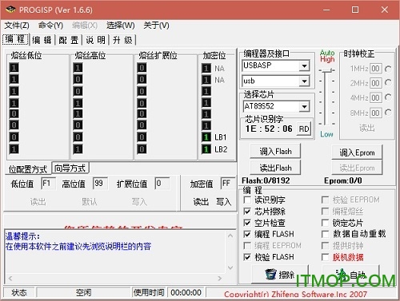The height and width of the screenshot is (301, 400).
Task: Click the speed slider handle near High
Action: point(326,70)
